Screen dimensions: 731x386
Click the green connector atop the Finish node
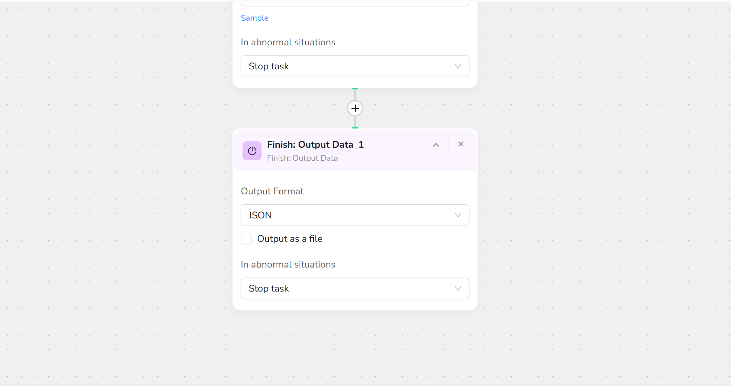pyautogui.click(x=355, y=128)
